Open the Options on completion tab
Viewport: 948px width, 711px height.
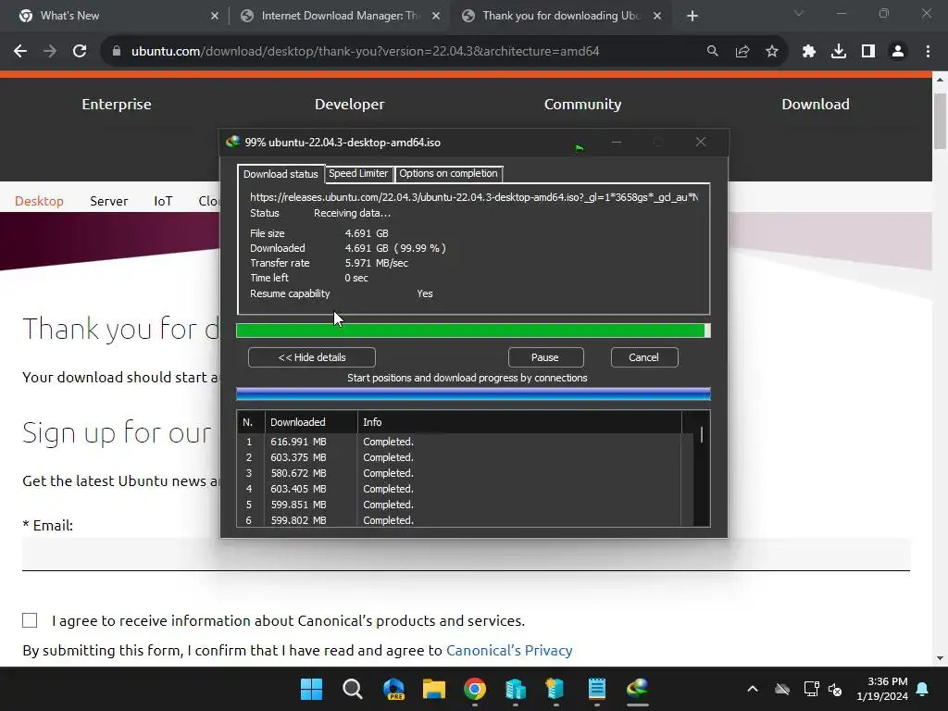448,173
